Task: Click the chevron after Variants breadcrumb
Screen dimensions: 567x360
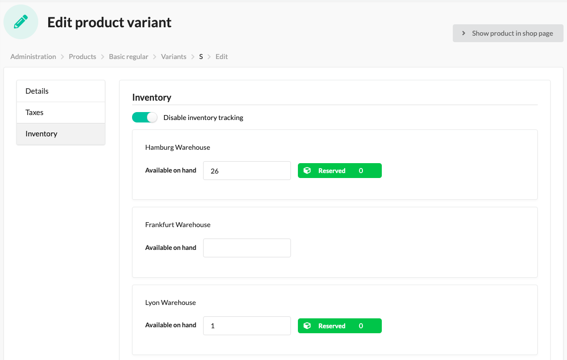Action: click(193, 57)
